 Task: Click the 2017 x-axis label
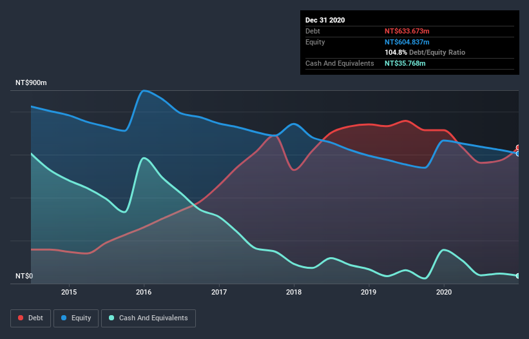(219, 292)
